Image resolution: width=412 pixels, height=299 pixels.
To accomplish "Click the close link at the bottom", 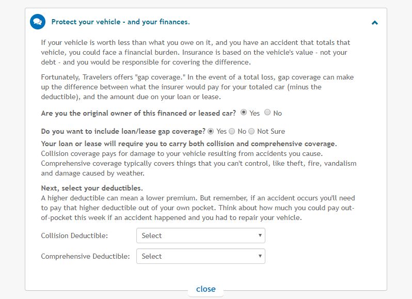I will coord(205,289).
